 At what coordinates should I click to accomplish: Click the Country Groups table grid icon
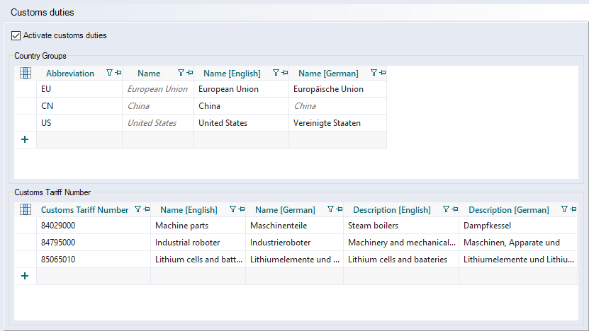point(25,73)
